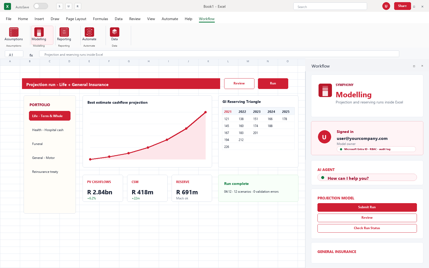Toggle the AutoSave switch

tap(41, 6)
